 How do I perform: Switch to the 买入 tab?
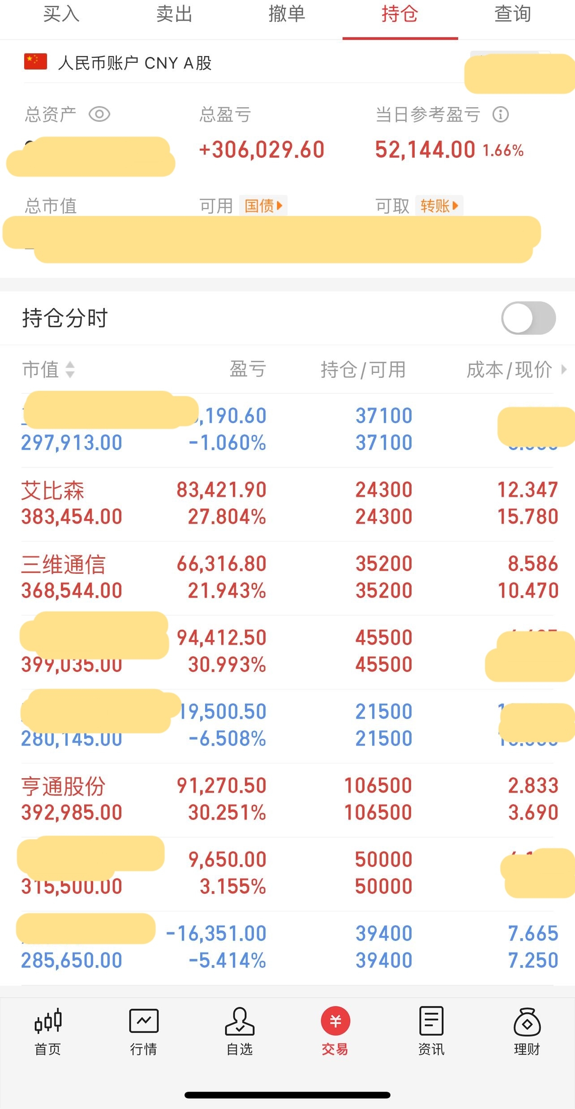point(61,14)
